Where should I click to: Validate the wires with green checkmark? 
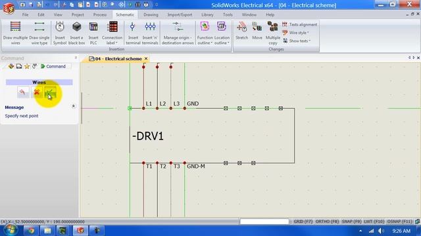click(x=50, y=92)
